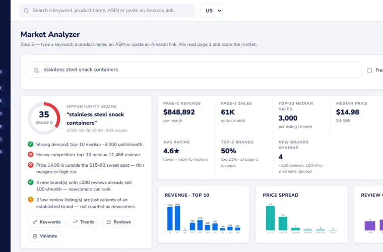
Task: Click the Validate button
Action: pyautogui.click(x=45, y=236)
